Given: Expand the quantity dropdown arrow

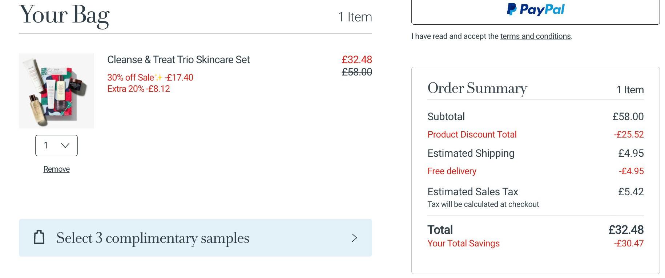Looking at the screenshot, I should [65, 146].
